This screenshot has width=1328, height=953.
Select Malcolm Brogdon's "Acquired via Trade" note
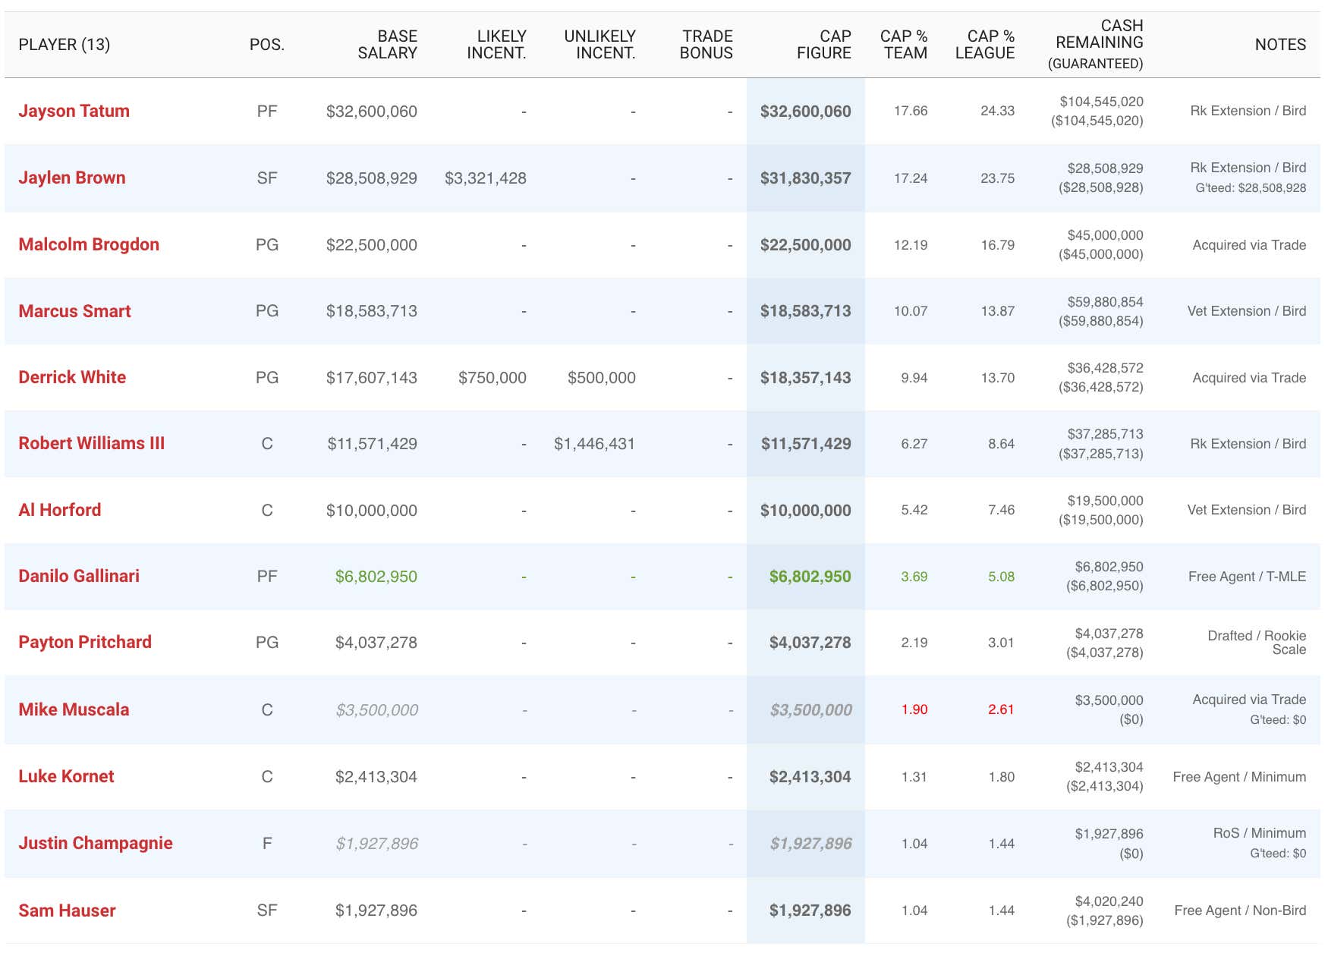[1249, 245]
